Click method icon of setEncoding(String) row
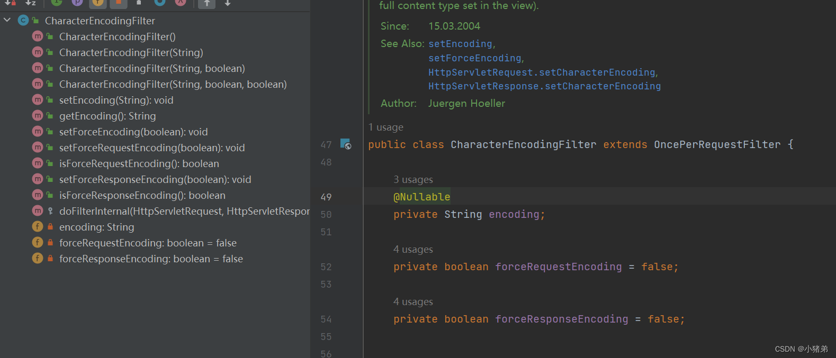836x358 pixels. pyautogui.click(x=37, y=99)
